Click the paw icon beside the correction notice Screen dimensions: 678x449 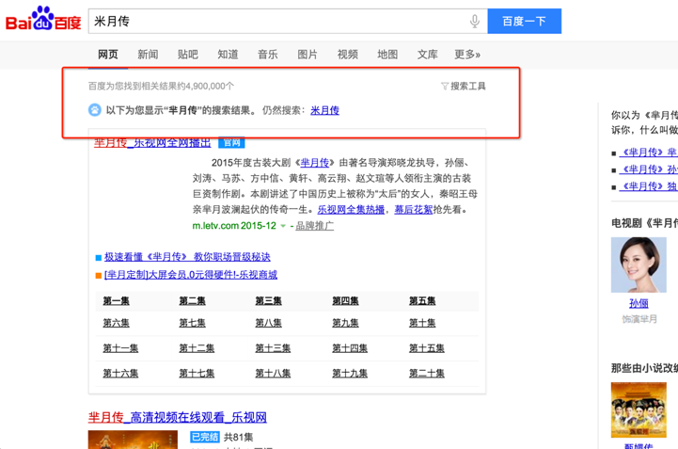coord(95,110)
